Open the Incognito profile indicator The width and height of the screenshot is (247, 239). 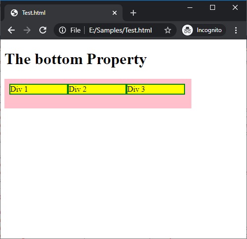point(204,30)
